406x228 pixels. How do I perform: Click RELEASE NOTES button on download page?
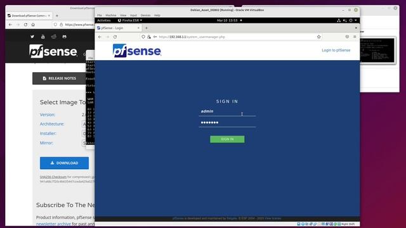click(x=59, y=79)
